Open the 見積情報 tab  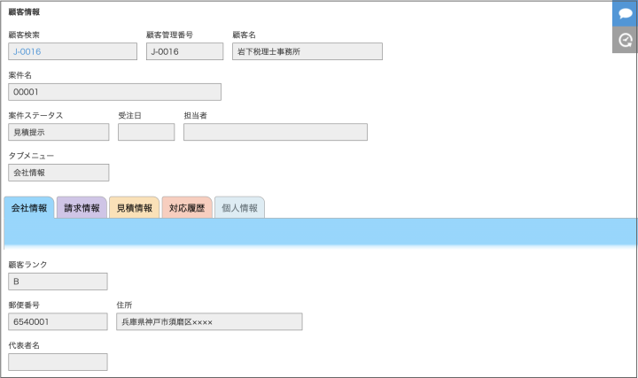[134, 208]
